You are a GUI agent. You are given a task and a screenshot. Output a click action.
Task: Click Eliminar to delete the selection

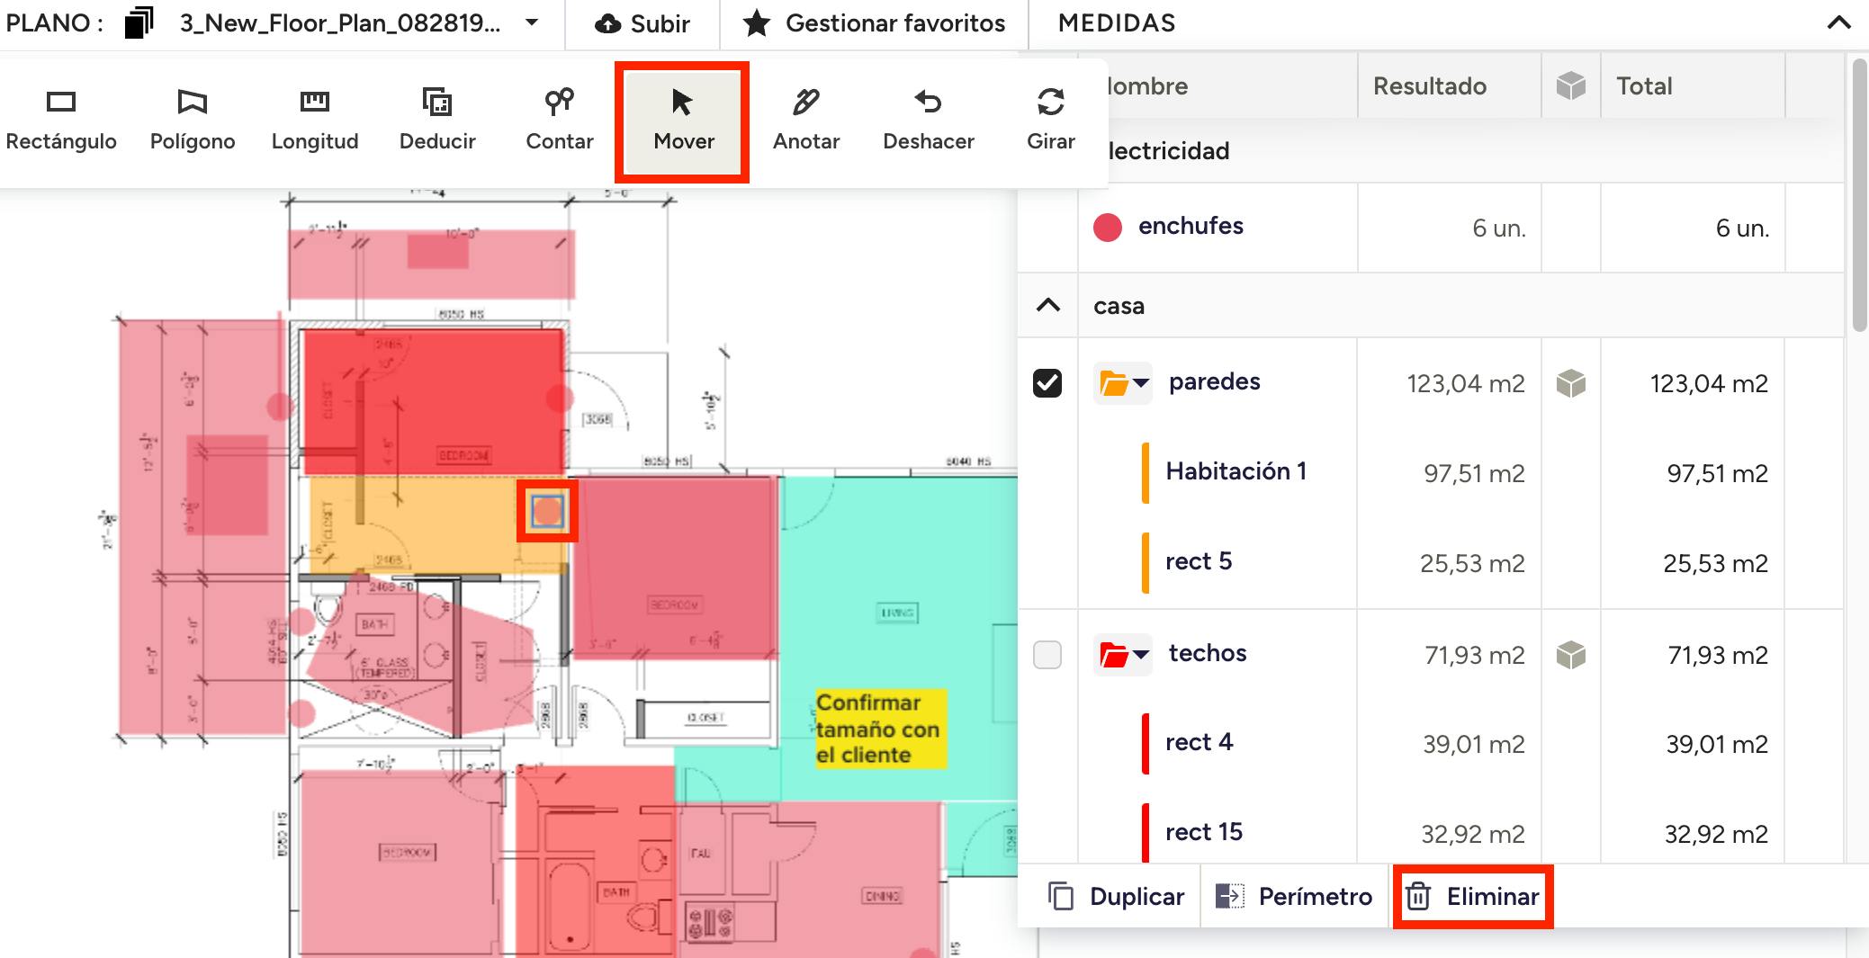pos(1473,896)
